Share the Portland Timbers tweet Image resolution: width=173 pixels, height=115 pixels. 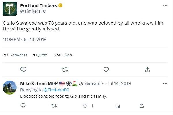(x=147, y=69)
